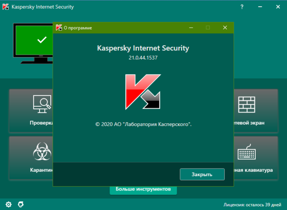Click the Проверка scan monitor icon
Viewport: 287px width, 210px height.
pyautogui.click(x=42, y=104)
